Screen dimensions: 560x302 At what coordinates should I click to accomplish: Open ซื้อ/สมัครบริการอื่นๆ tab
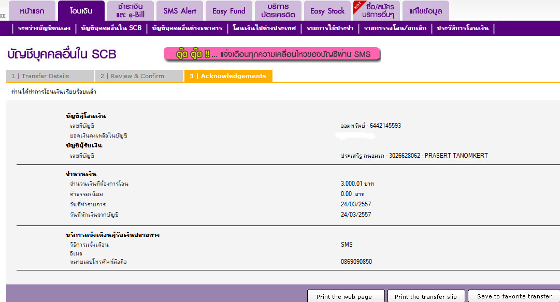(377, 11)
